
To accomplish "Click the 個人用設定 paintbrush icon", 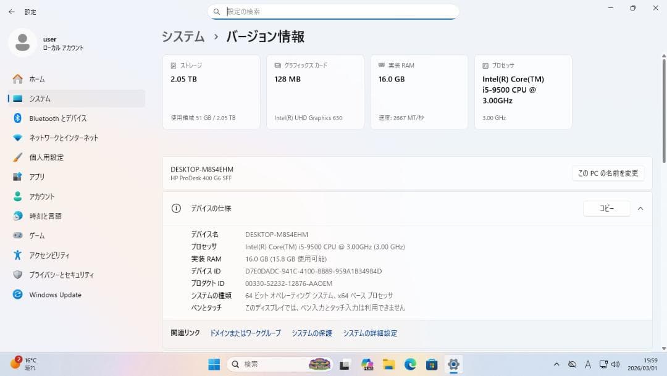I will (x=17, y=157).
